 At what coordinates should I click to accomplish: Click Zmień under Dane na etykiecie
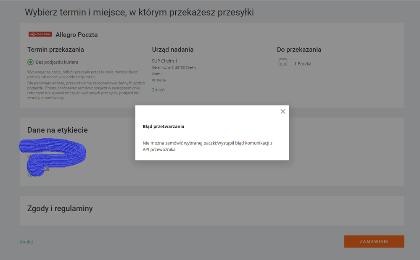pos(34,176)
